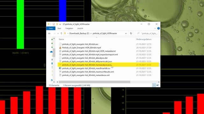Open the Freigeben ribbon tab

[69, 28]
